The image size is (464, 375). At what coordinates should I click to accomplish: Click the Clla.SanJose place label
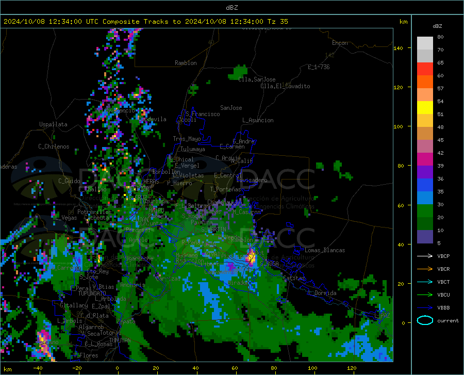pos(257,79)
